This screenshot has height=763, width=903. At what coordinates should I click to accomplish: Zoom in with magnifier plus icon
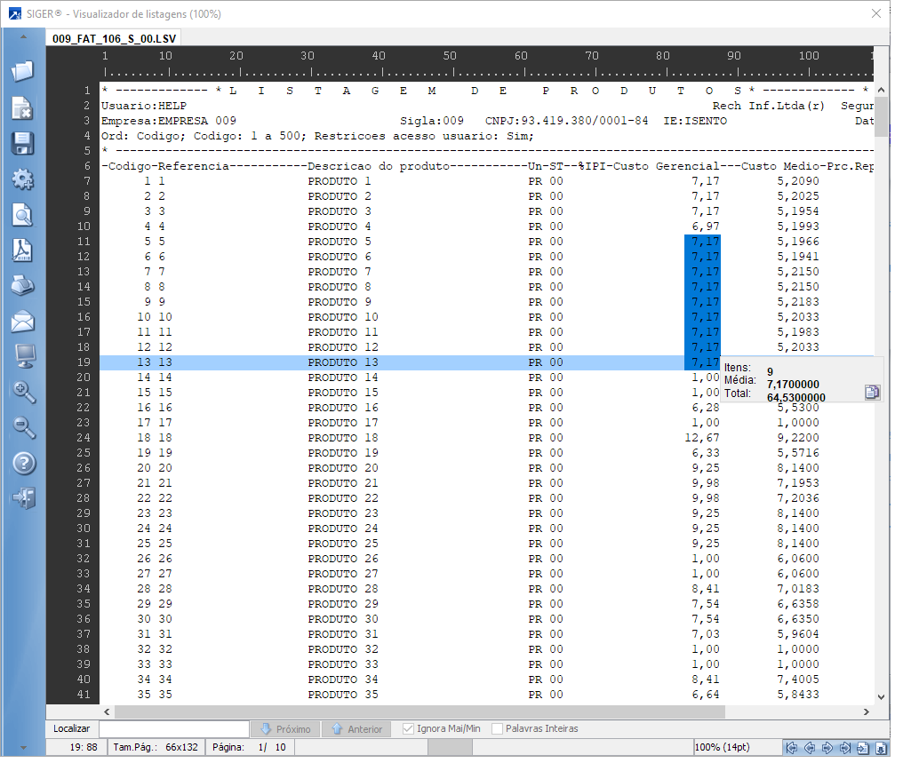pyautogui.click(x=22, y=392)
